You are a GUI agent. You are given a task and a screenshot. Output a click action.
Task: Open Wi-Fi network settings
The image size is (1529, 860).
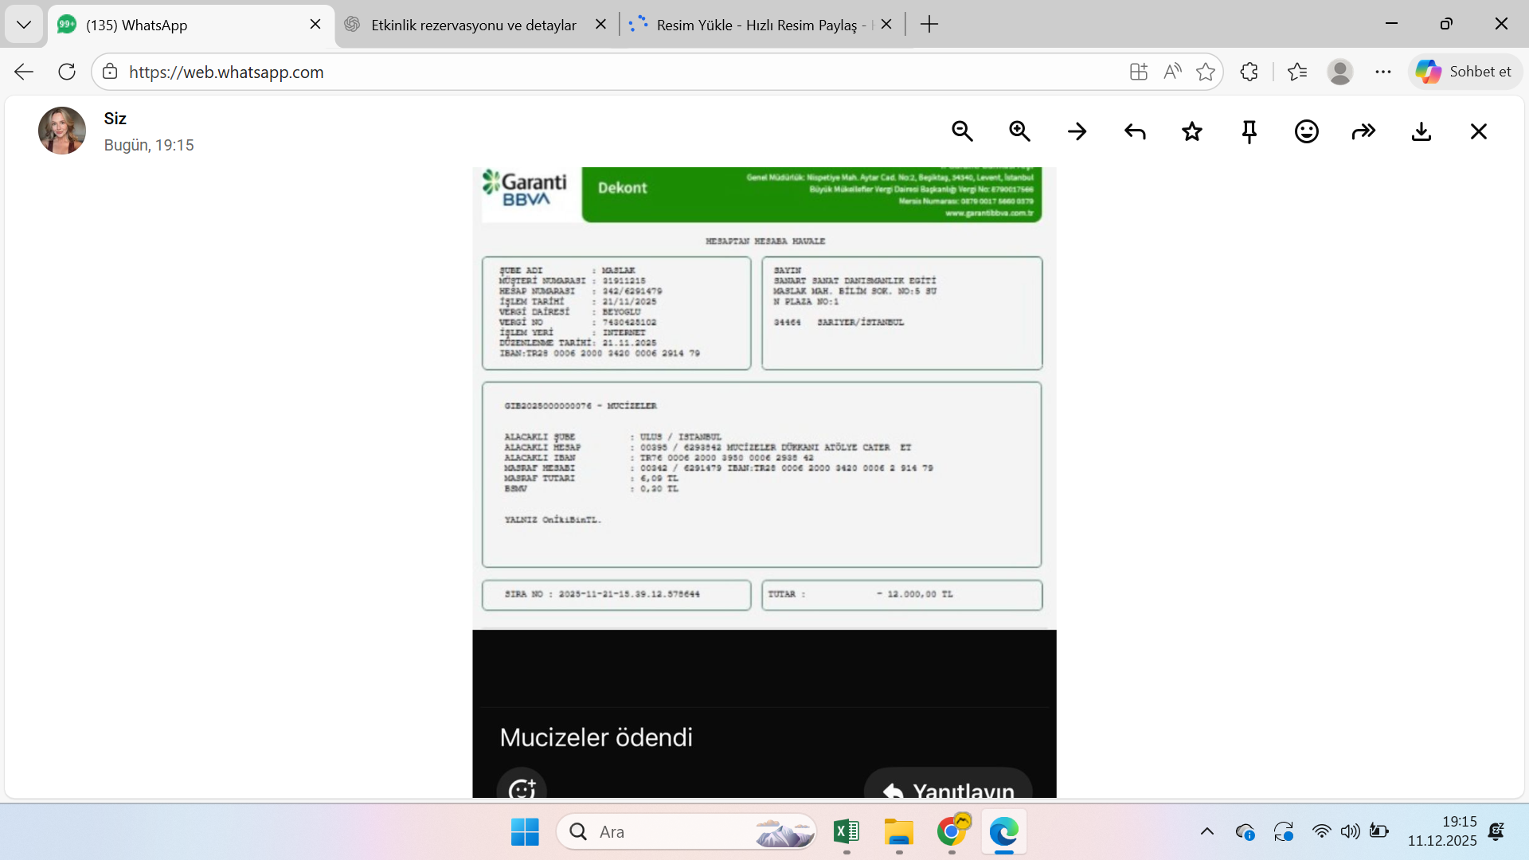tap(1322, 832)
